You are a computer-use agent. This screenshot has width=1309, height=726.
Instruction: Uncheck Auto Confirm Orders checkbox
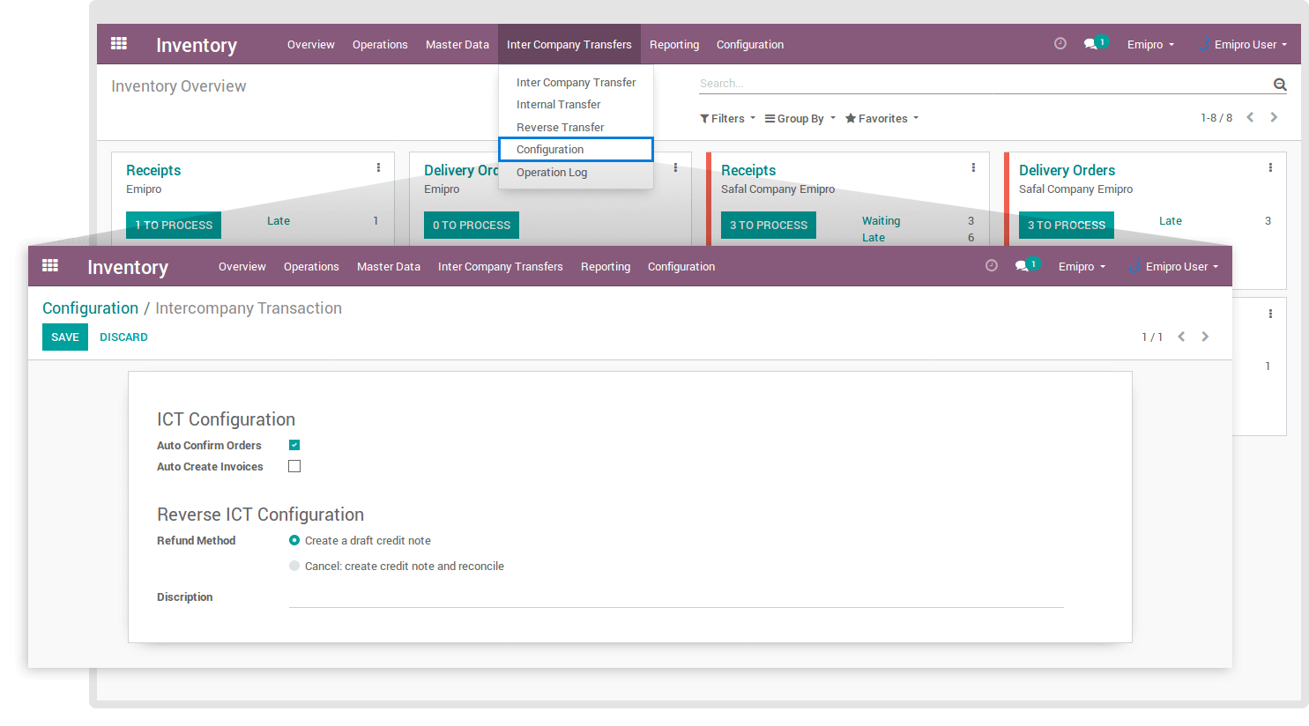[x=294, y=445]
